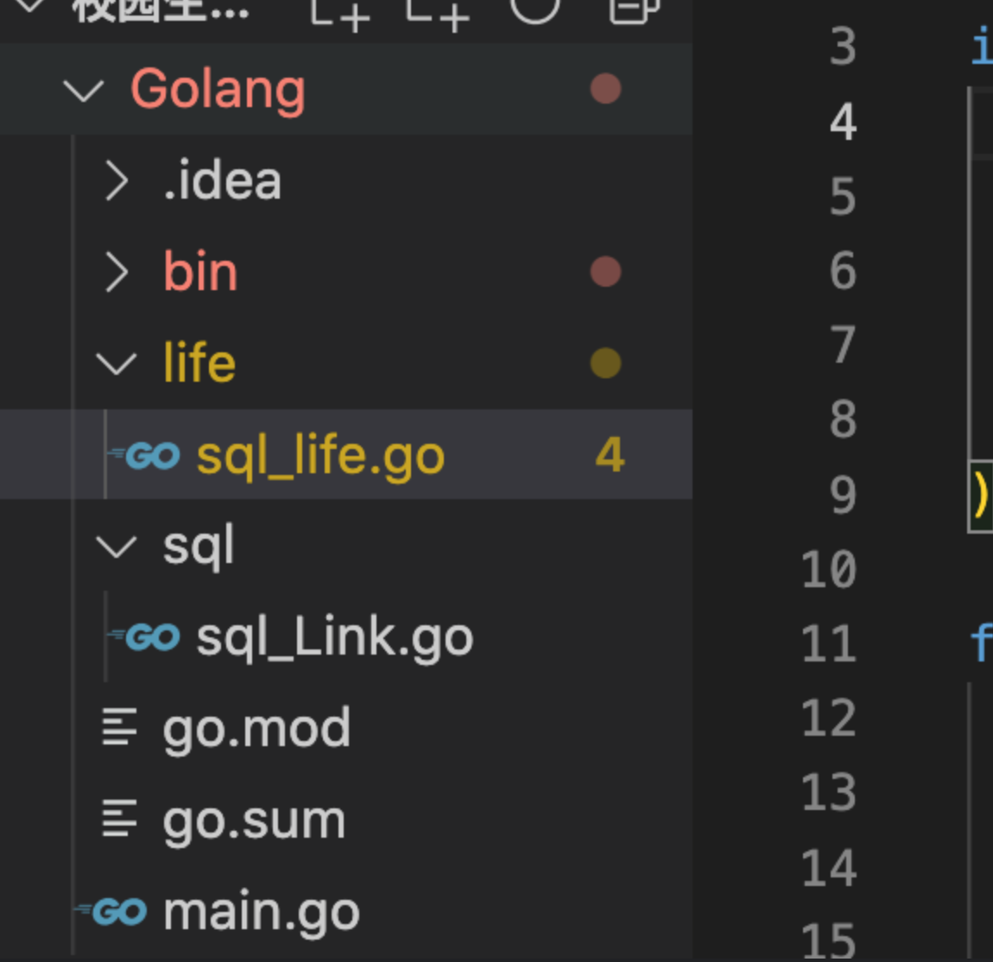This screenshot has height=962, width=993.
Task: Open main.go from the file tree
Action: pyautogui.click(x=261, y=911)
